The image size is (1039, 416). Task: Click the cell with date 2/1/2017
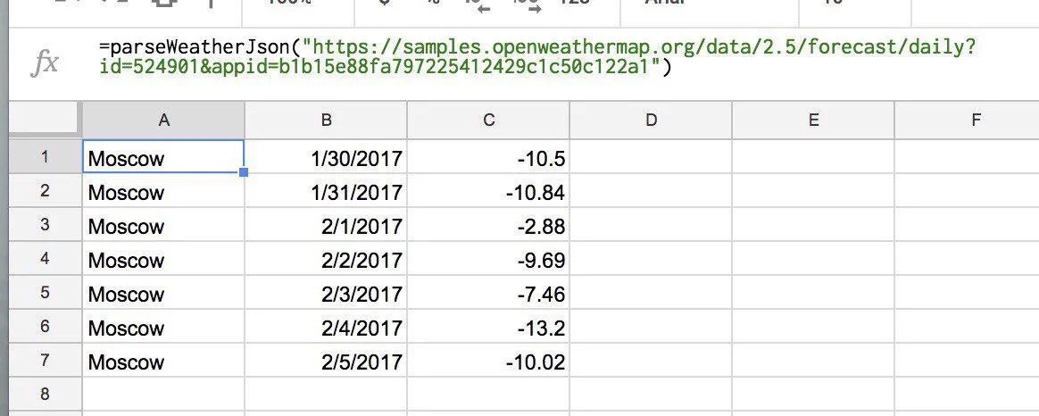click(326, 227)
